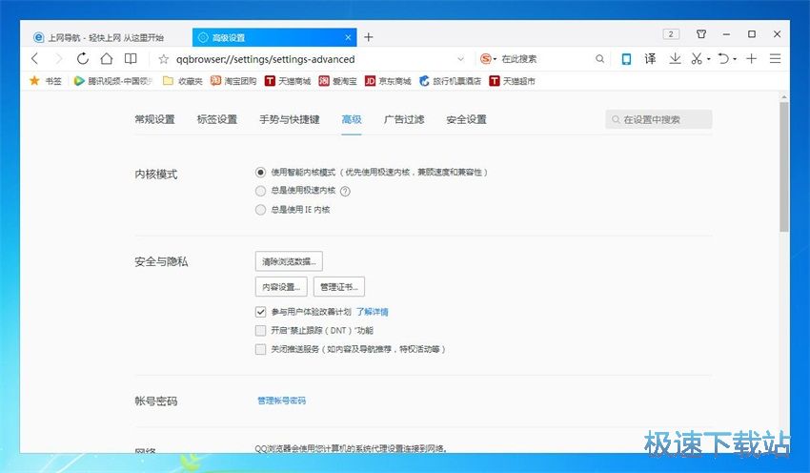Click the scrollbar up arrow
This screenshot has height=473, width=810.
784,96
